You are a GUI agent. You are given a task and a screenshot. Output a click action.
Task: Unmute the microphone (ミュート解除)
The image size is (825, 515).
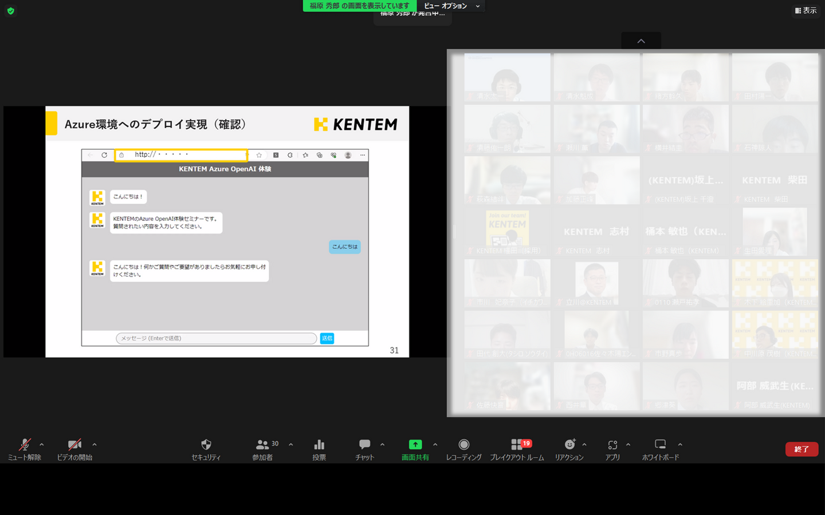pyautogui.click(x=25, y=449)
